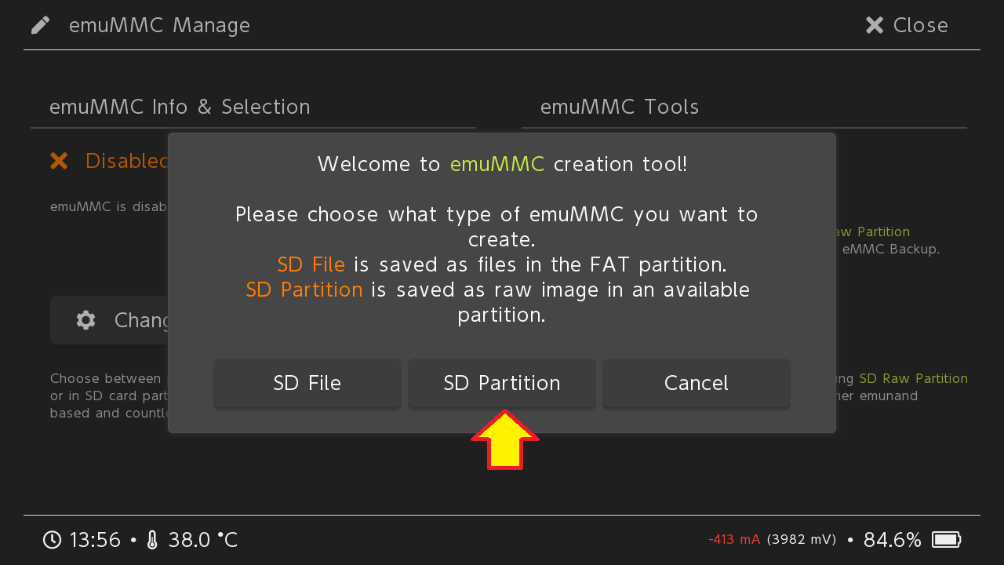Image resolution: width=1004 pixels, height=565 pixels.
Task: Click the clock icon in the status bar
Action: [52, 540]
